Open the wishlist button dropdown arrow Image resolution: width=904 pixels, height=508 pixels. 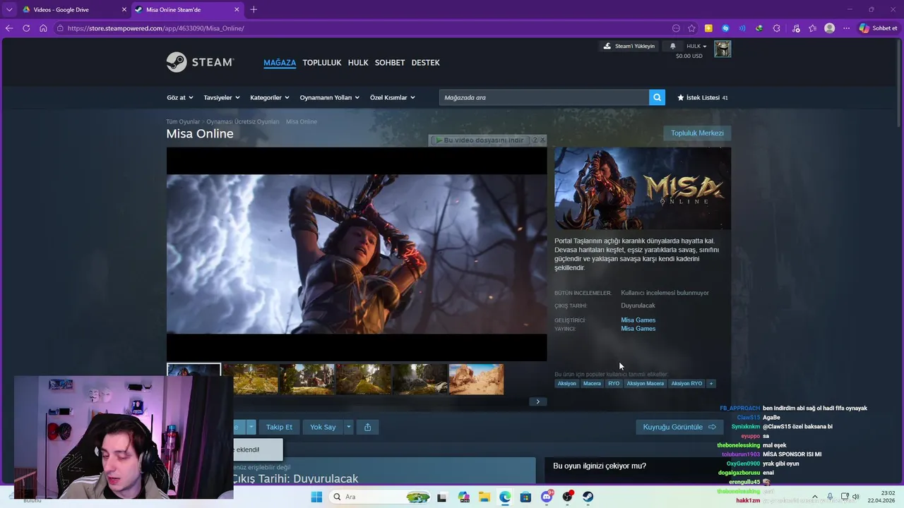[251, 427]
